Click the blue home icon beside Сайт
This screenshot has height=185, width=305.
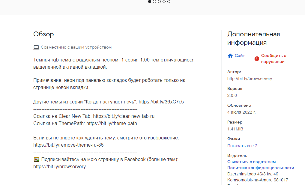230,56
